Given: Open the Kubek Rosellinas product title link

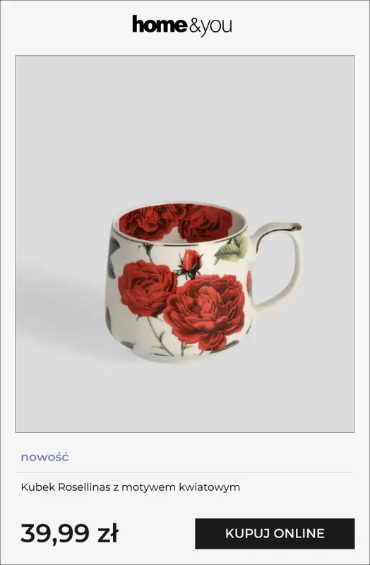Looking at the screenshot, I should click(x=131, y=487).
